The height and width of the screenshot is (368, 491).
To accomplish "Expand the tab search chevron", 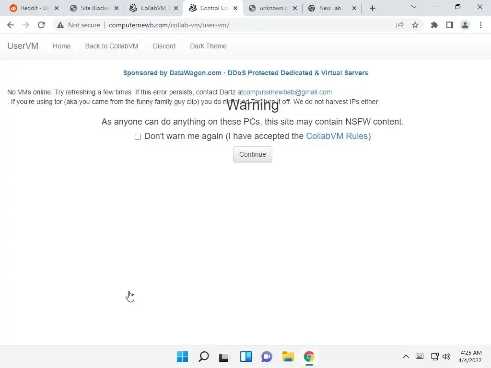I will click(414, 7).
